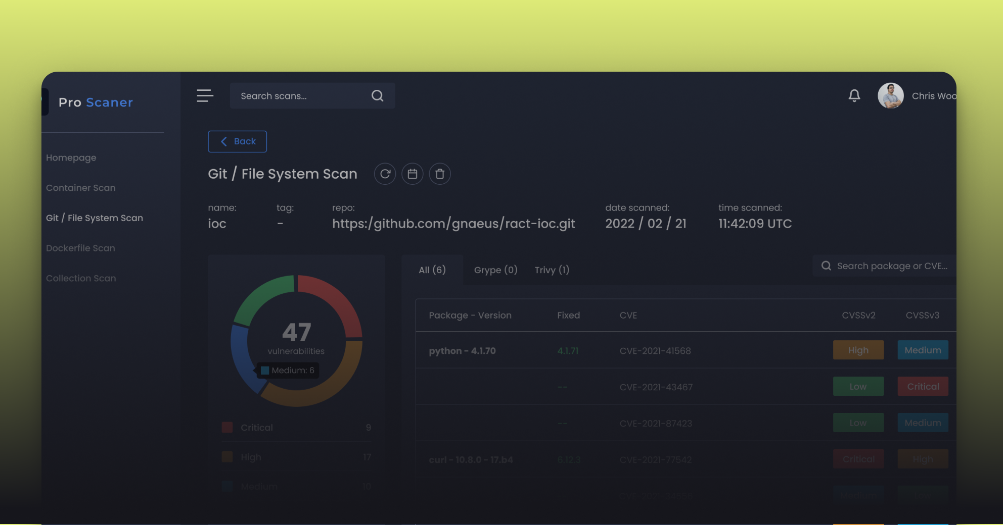Select the curl - 10.8.0 - 17.b4 package
Screen dimensions: 1003x525
pos(471,460)
